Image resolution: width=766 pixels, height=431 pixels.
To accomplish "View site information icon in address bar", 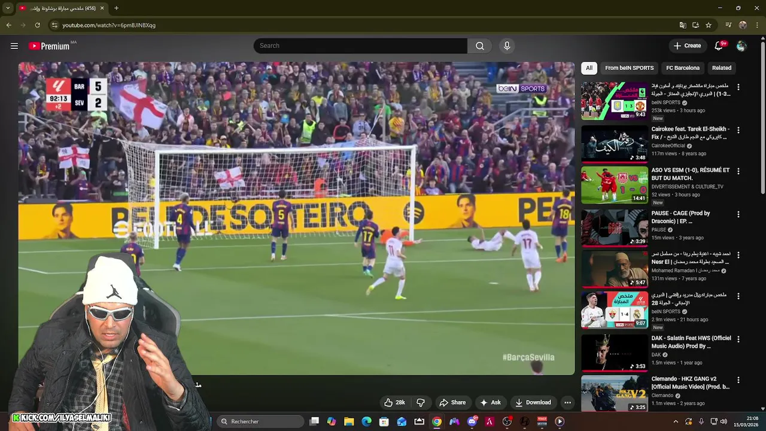I will point(54,25).
